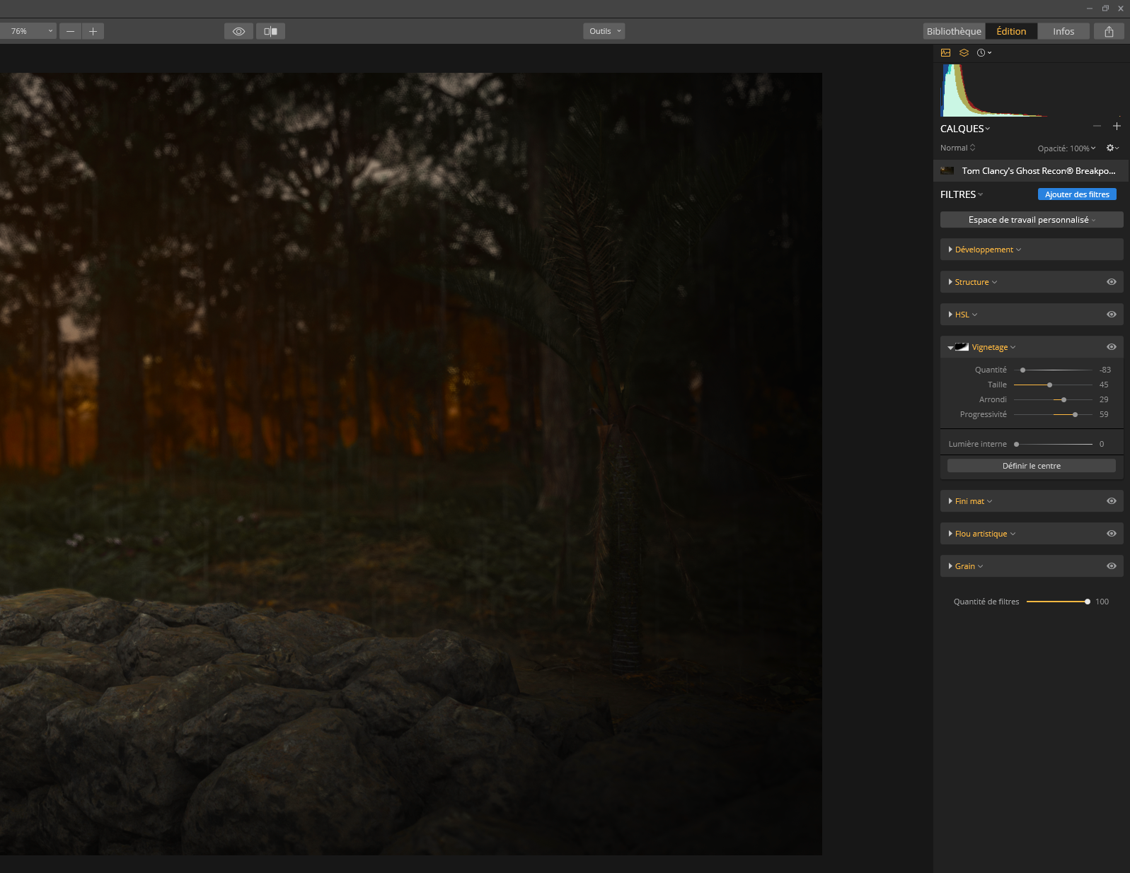Adjust the Lumière interne slider
Screen dimensions: 1130x873
click(1053, 444)
